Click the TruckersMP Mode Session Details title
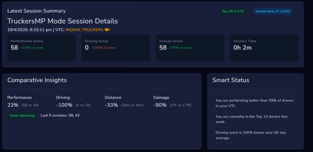Viewport: 313px width, 152px height. coord(63,21)
